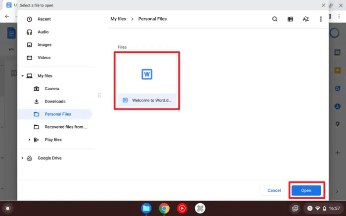Click the Open button

(306, 190)
